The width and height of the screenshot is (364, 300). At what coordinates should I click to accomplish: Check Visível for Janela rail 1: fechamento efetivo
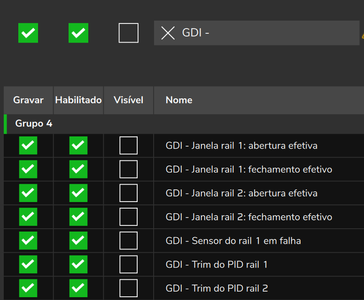coord(129,169)
